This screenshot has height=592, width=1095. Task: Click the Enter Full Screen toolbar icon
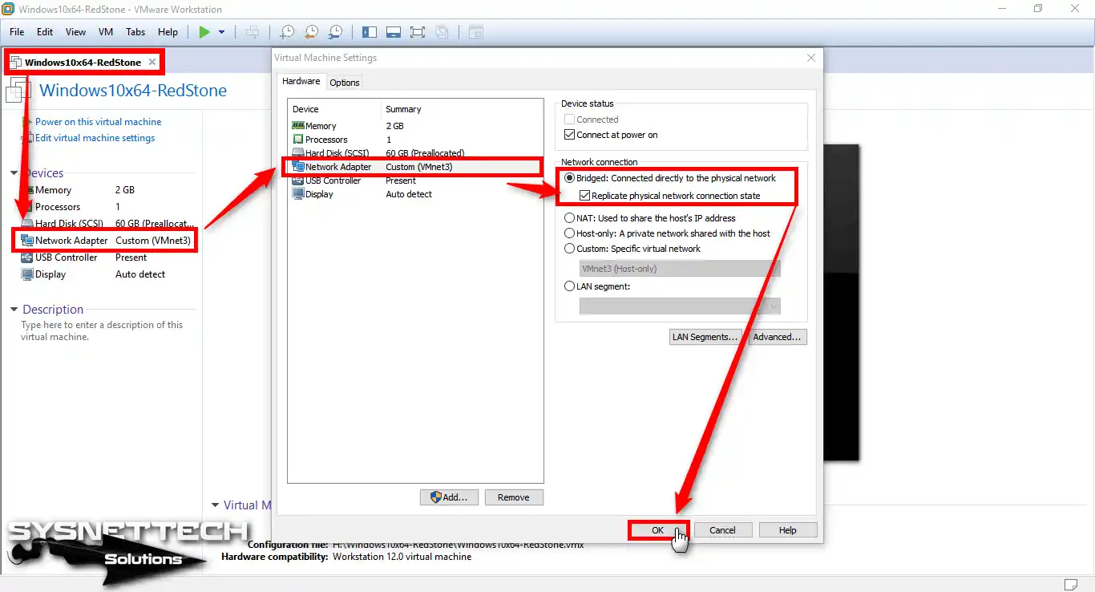[417, 32]
